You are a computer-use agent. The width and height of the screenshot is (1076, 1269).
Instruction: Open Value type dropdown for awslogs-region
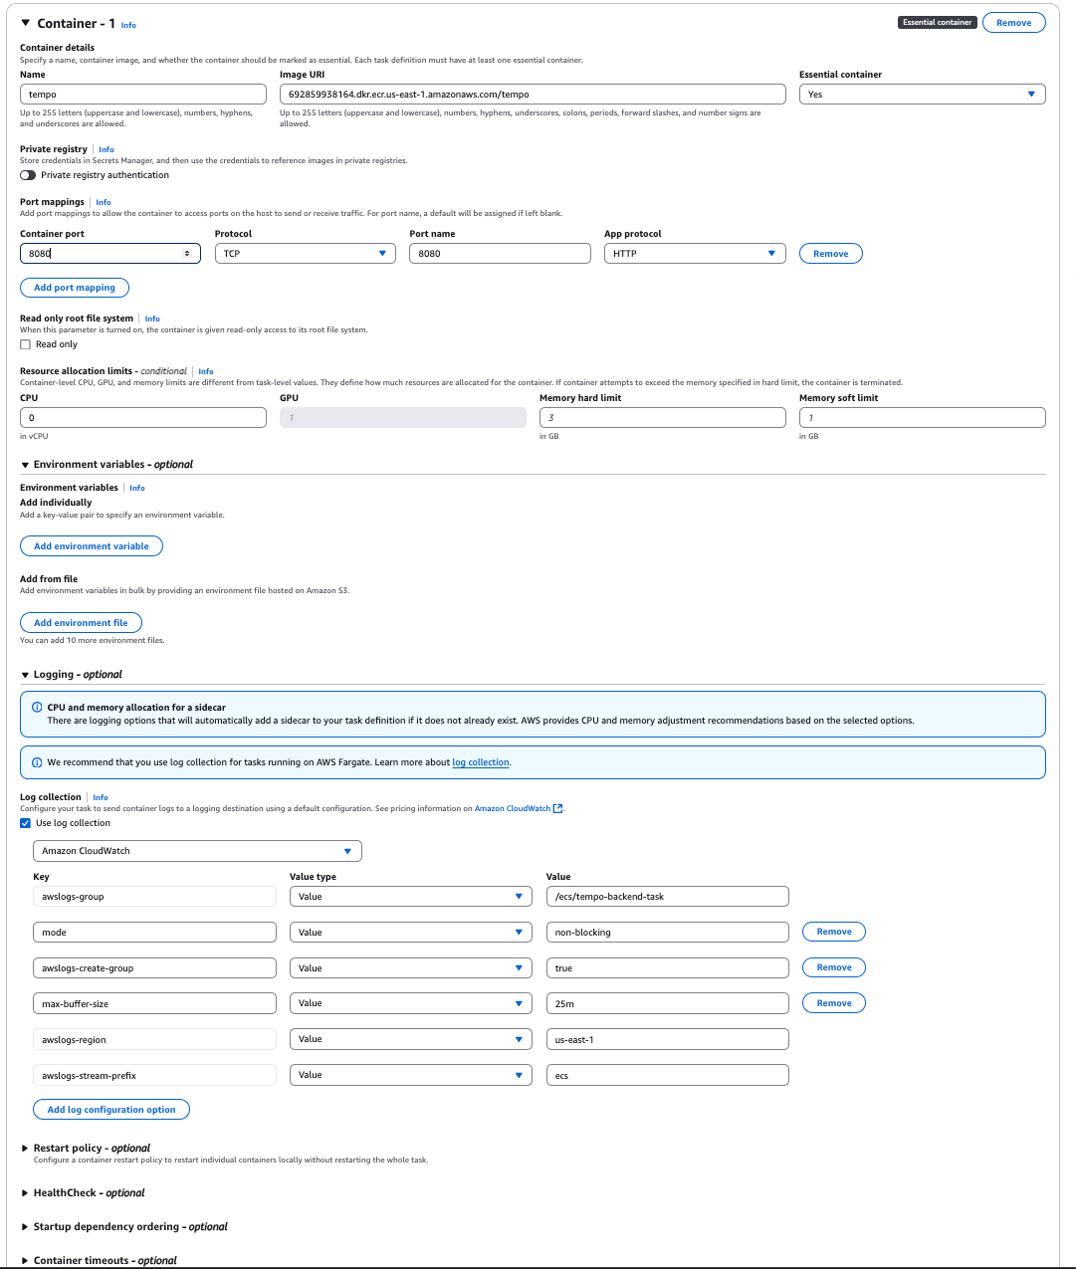411,1039
